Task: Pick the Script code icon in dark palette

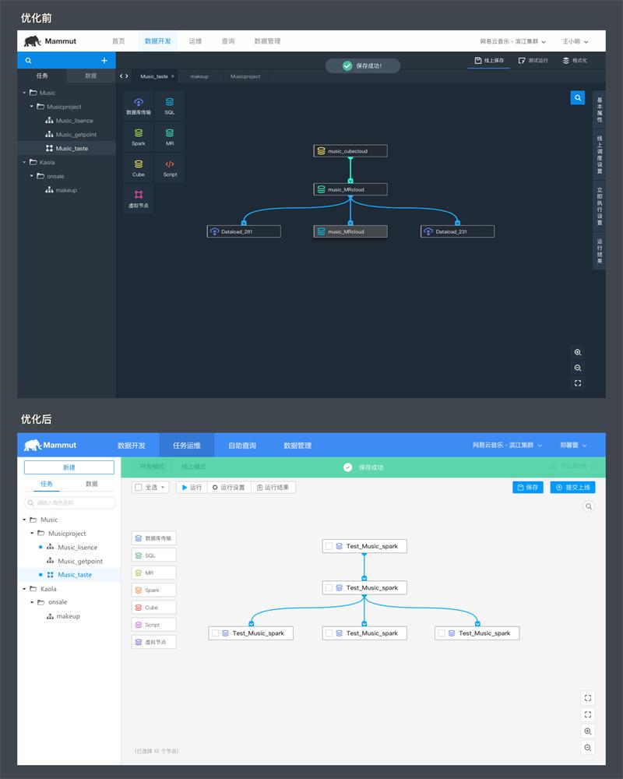Action: coord(170,164)
